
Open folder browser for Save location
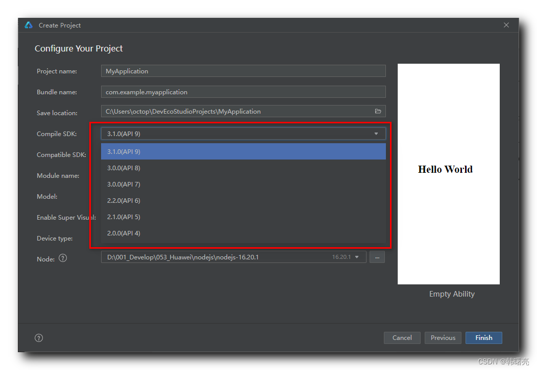378,111
